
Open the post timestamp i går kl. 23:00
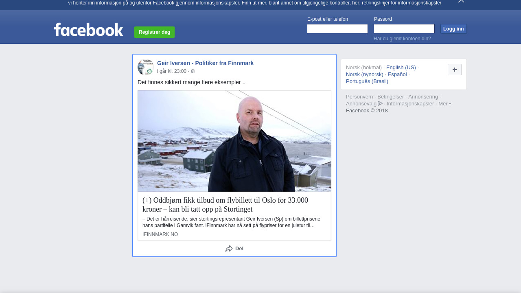point(172,71)
